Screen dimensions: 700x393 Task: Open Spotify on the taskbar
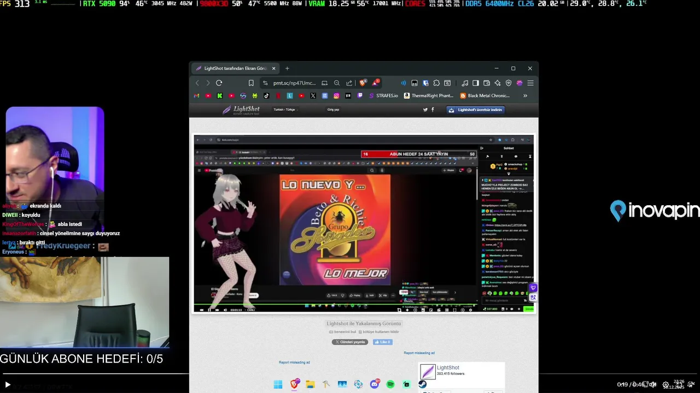pos(390,384)
